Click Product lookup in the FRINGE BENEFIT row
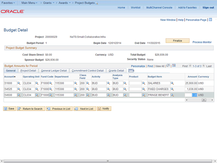Viewport: 217px width, 163px height. (x=144, y=95)
